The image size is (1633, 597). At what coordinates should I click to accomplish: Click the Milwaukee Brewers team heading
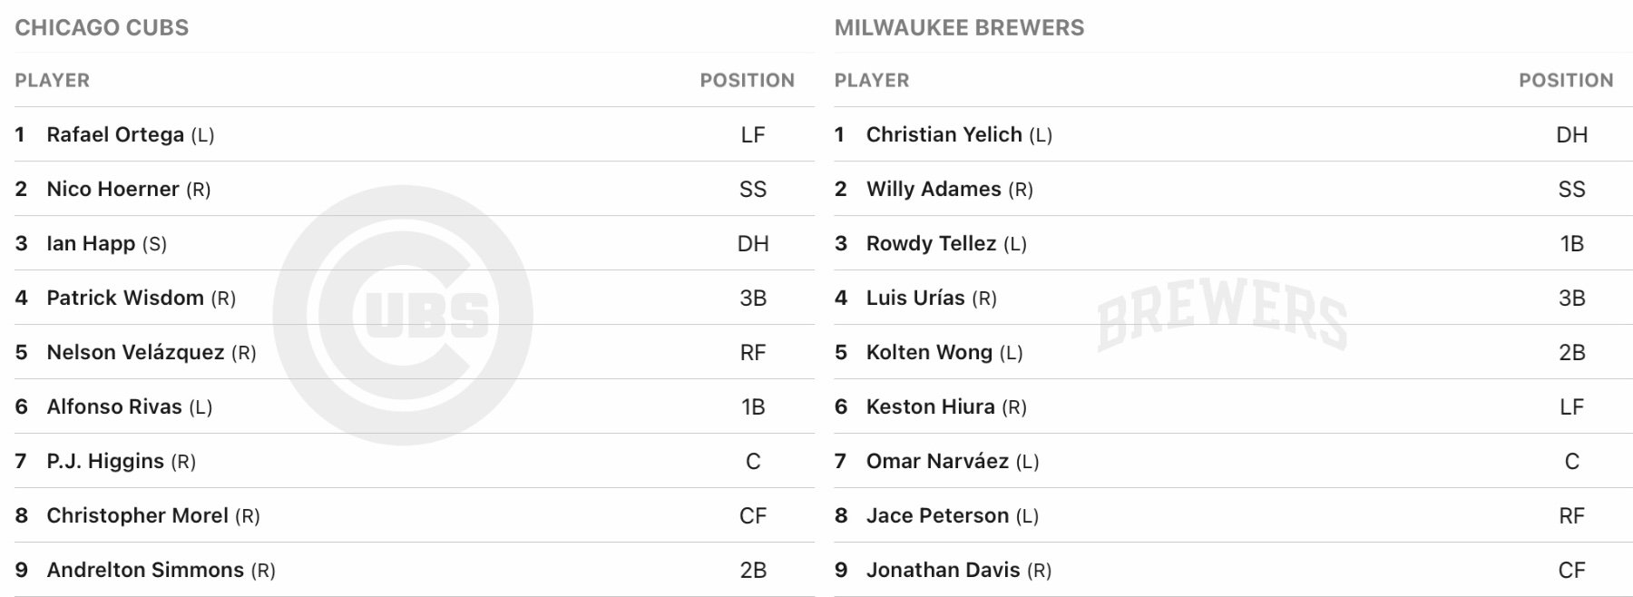[x=959, y=28]
